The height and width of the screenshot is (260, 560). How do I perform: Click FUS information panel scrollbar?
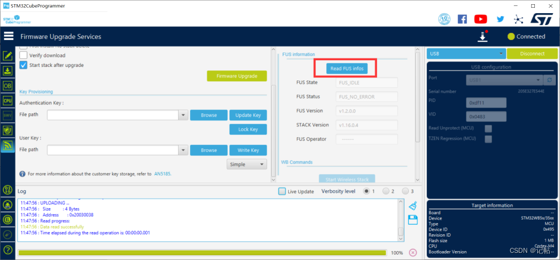click(x=418, y=97)
